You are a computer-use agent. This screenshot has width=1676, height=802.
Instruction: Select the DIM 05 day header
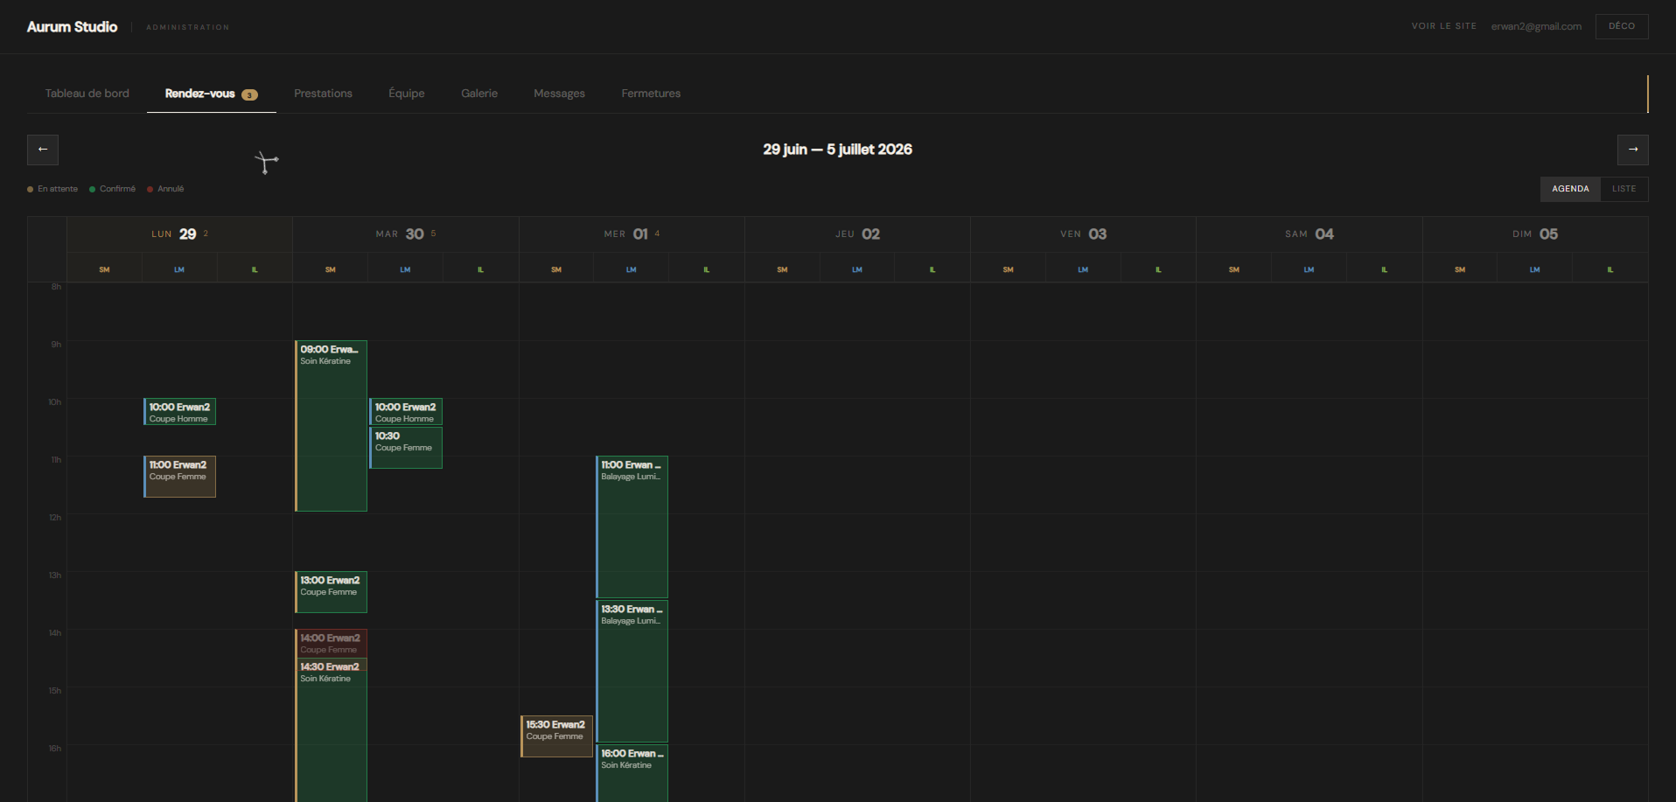click(1535, 234)
